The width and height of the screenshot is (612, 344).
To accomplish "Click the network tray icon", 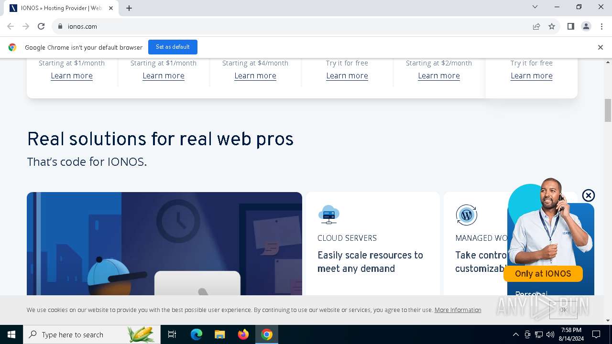I will click(x=539, y=334).
